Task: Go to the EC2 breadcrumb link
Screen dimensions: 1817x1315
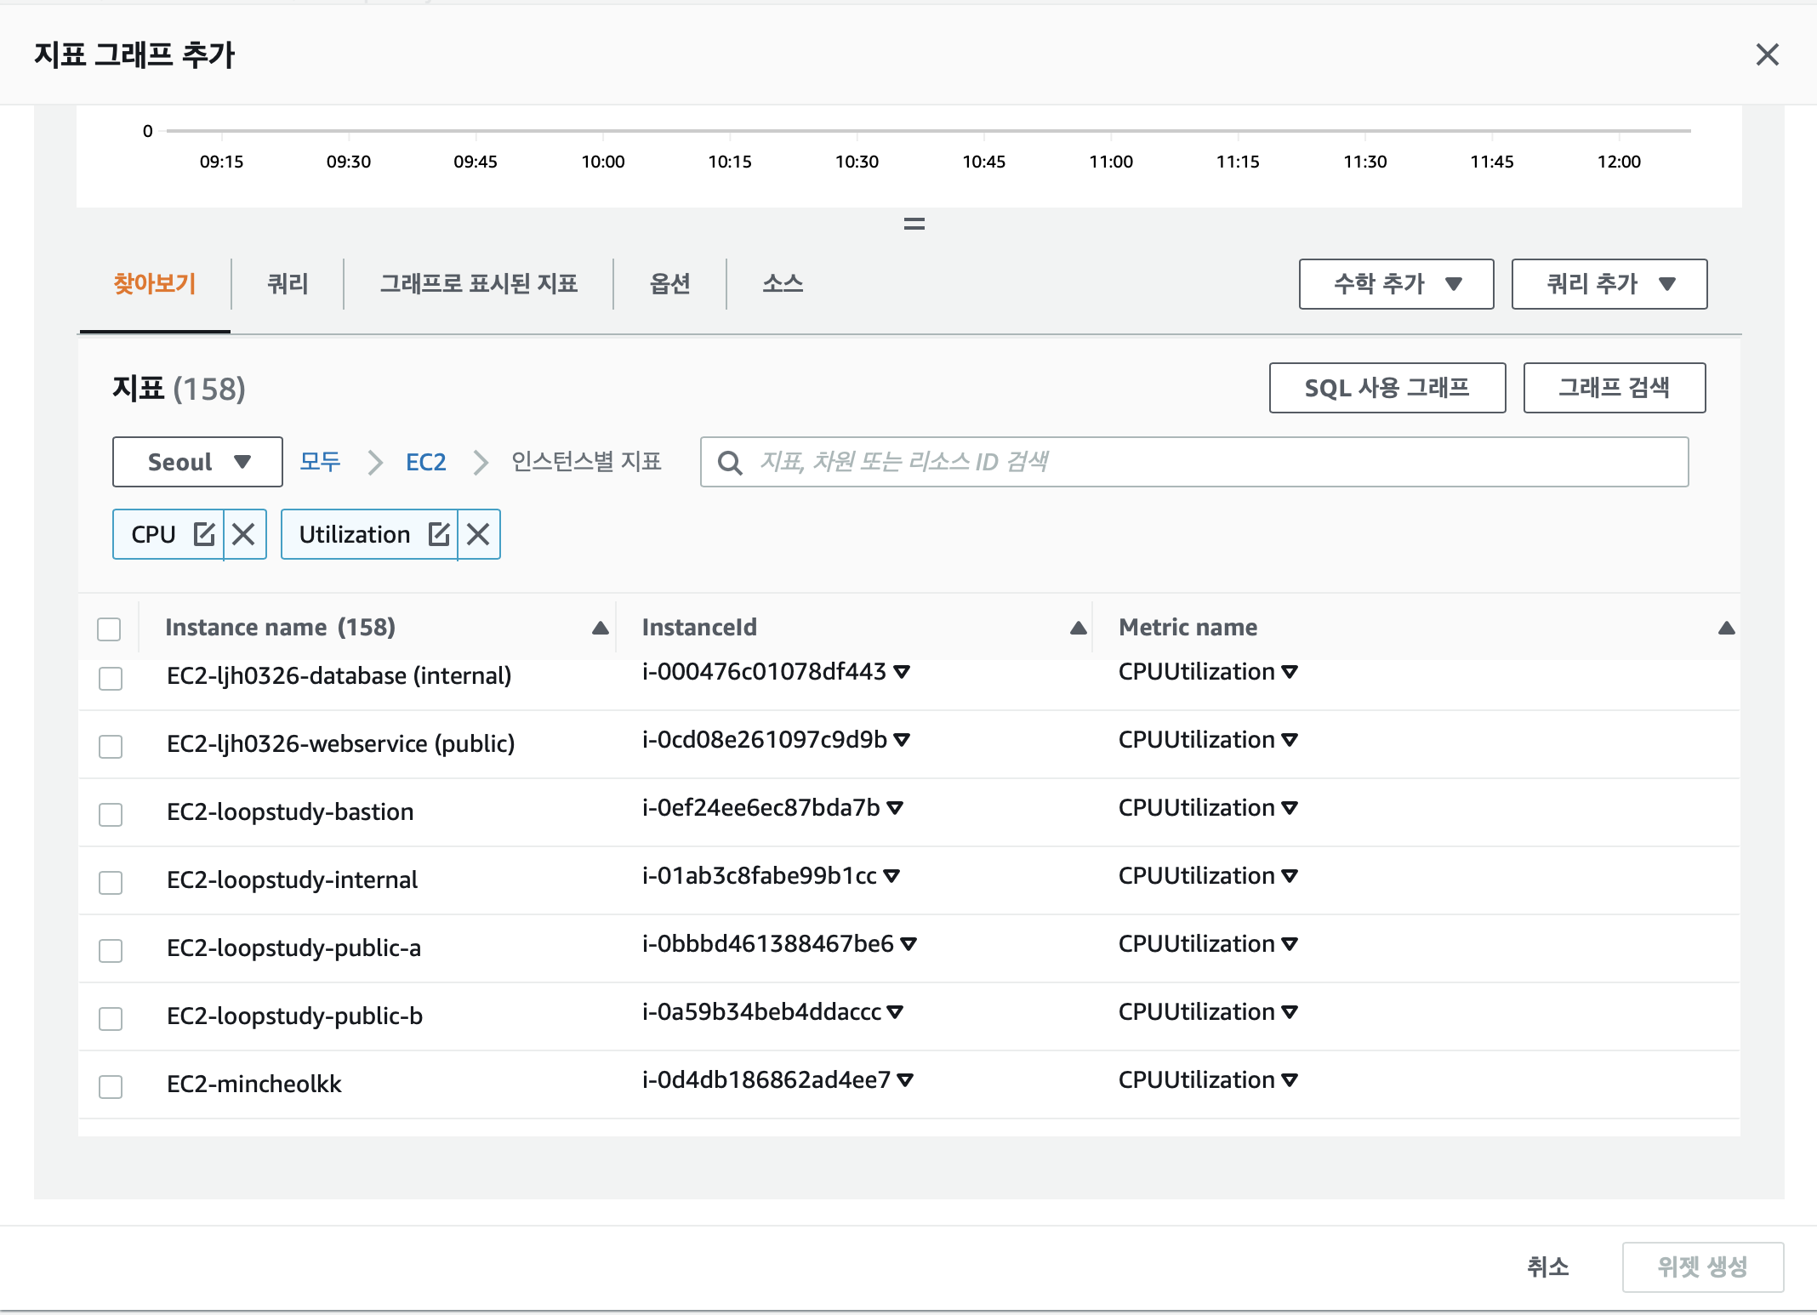Action: pos(425,462)
